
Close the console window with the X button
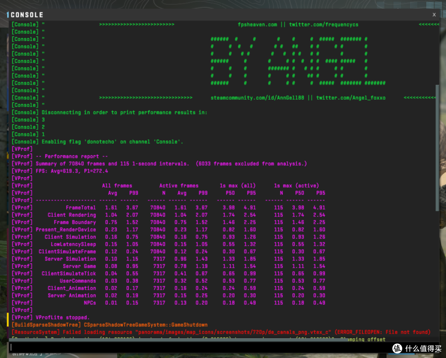coord(434,15)
